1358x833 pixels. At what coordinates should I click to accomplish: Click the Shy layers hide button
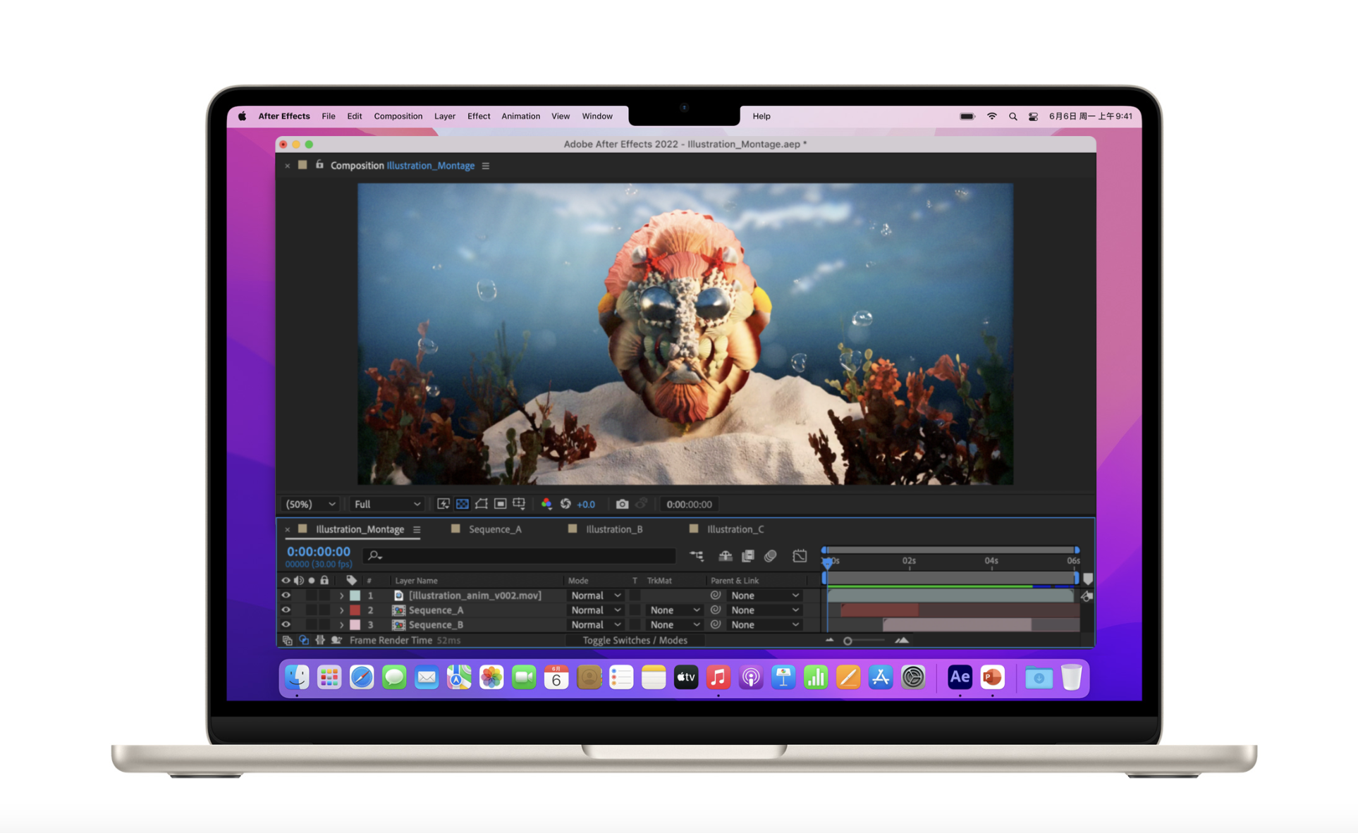click(725, 556)
